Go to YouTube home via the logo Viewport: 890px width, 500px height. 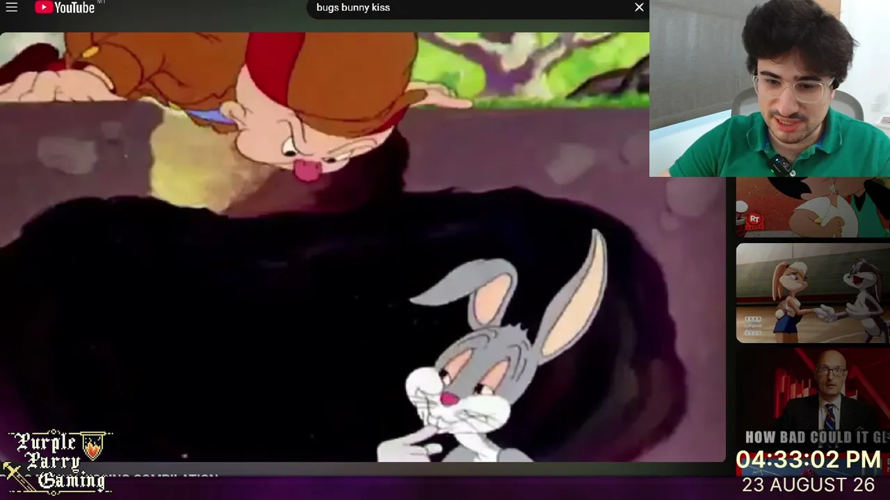[x=65, y=8]
